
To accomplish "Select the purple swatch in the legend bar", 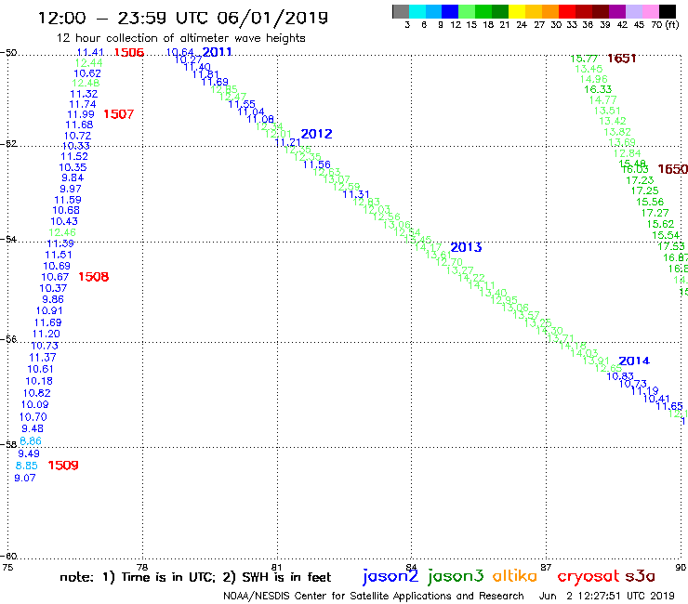I will tap(617, 11).
